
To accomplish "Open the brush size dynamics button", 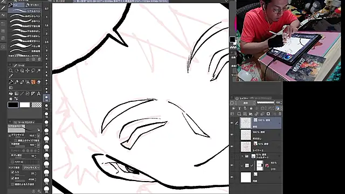I will [38, 136].
